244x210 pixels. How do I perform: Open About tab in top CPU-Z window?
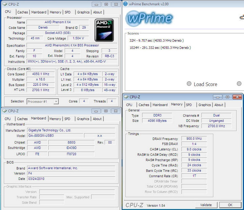(97, 12)
